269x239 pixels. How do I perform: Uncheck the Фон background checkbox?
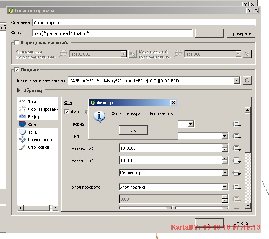(67, 112)
